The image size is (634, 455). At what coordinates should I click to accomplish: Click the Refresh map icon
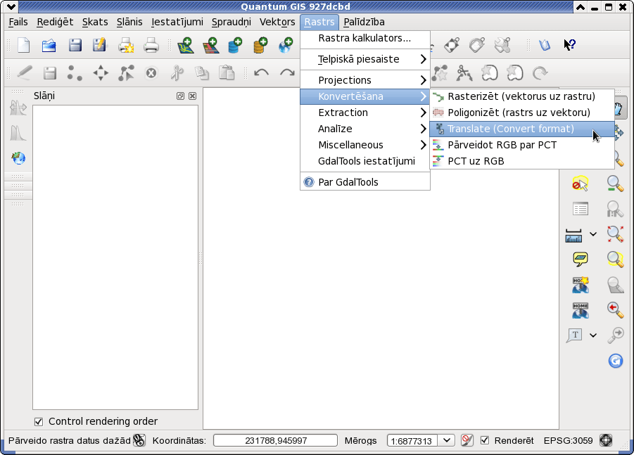pos(616,361)
